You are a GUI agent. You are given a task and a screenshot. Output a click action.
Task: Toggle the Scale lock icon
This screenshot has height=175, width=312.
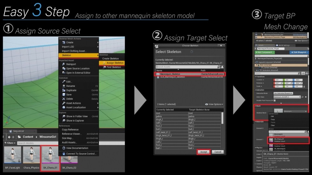pyautogui.click(x=304, y=86)
